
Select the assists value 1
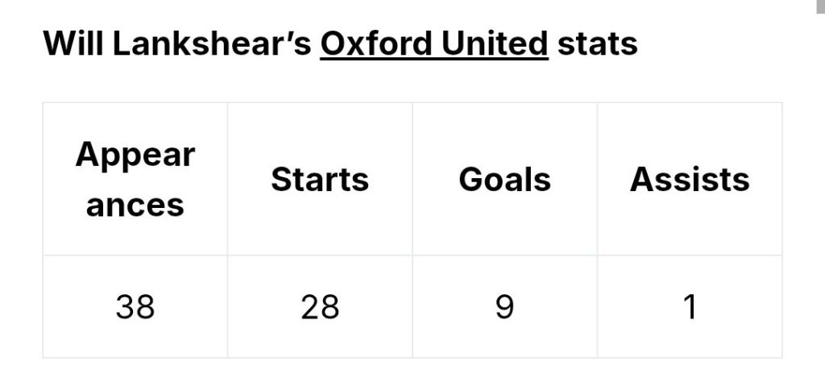(690, 307)
